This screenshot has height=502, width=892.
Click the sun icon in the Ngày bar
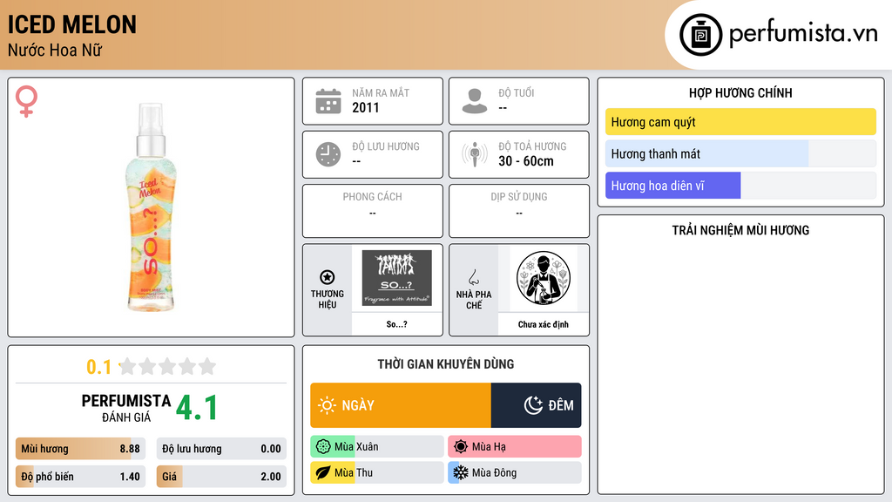click(327, 405)
